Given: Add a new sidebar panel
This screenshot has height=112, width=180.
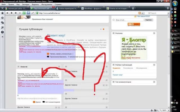Looking at the screenshot, I should coord(3,37).
